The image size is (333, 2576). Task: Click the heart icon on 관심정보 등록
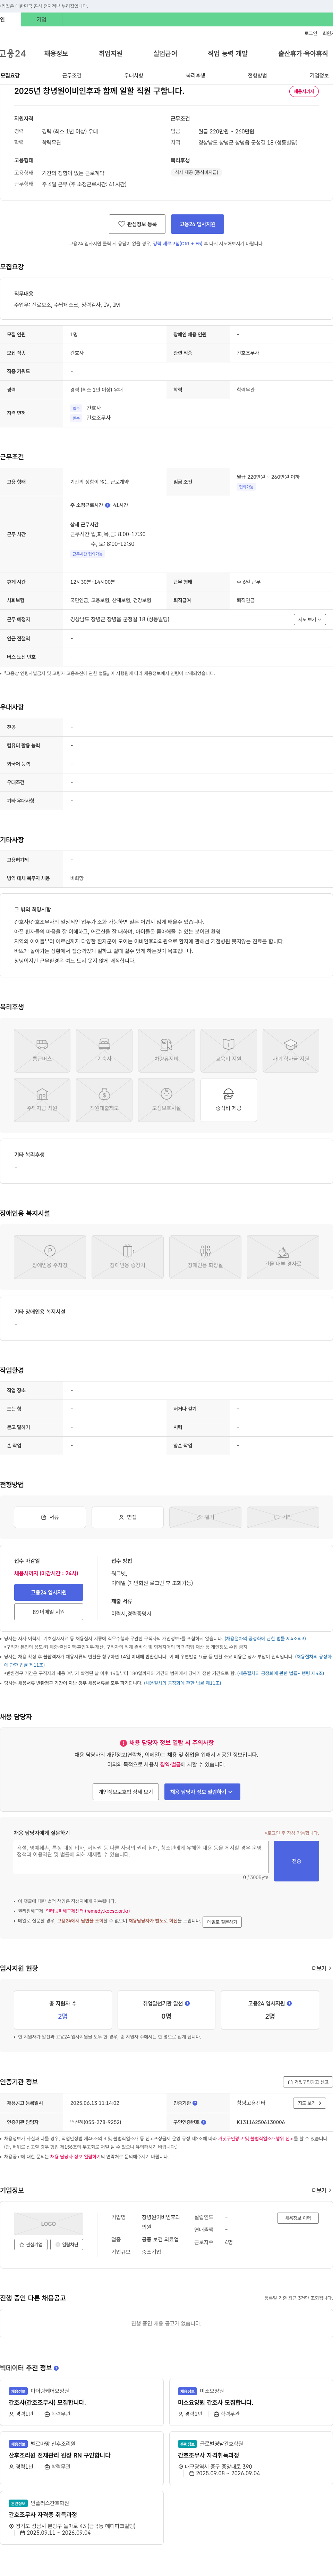[122, 224]
